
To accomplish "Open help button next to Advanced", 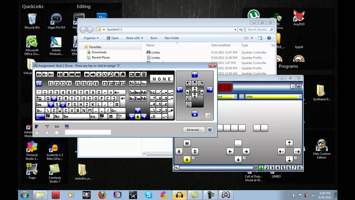I will (x=210, y=130).
